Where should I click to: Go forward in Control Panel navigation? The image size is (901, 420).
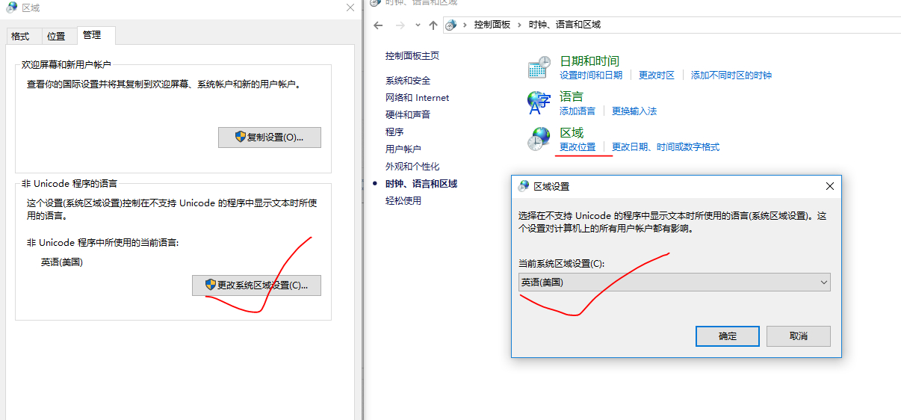(401, 25)
